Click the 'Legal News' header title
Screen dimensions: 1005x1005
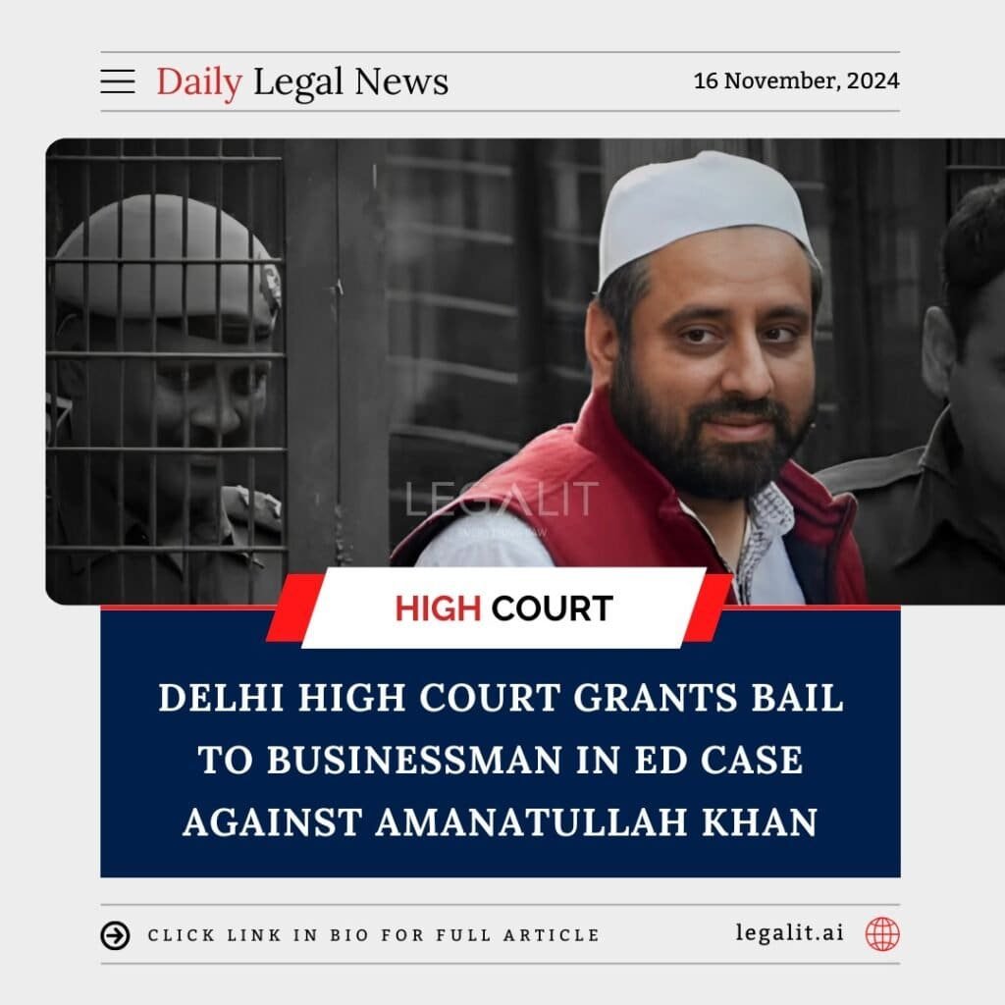(x=351, y=82)
